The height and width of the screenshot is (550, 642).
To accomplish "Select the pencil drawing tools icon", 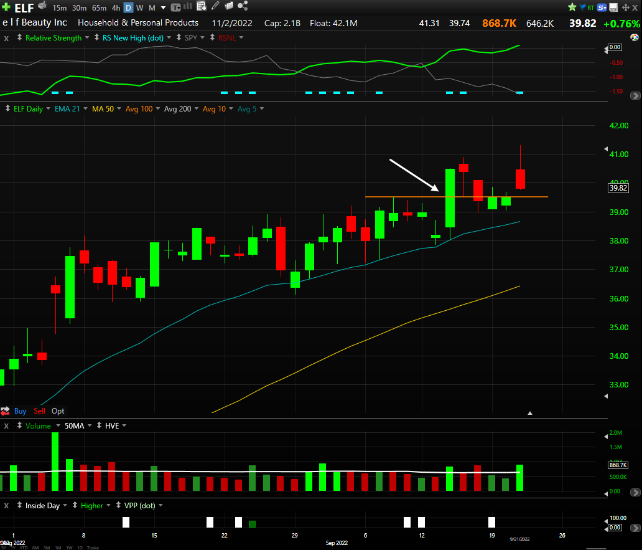I will (215, 6).
